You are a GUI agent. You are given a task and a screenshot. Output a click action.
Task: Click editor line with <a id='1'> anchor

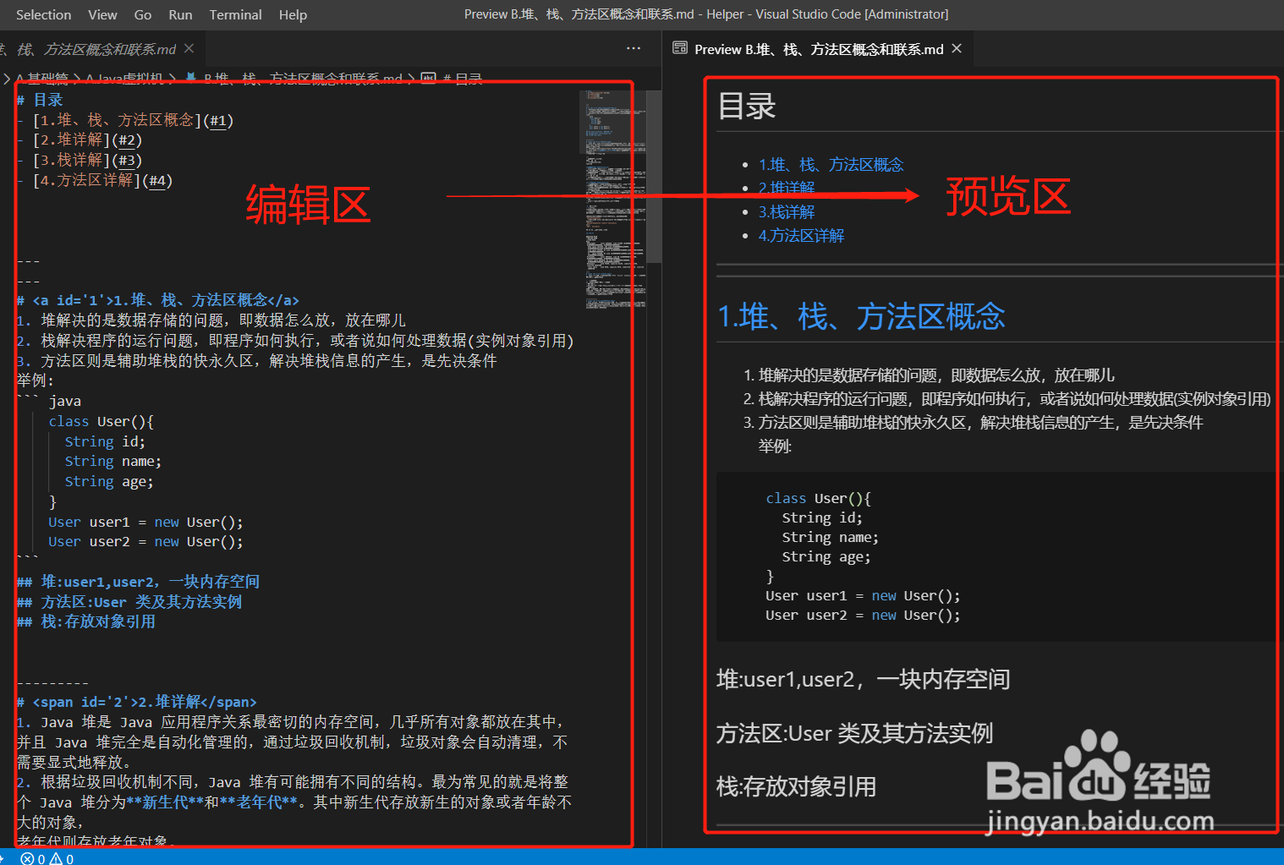[157, 300]
